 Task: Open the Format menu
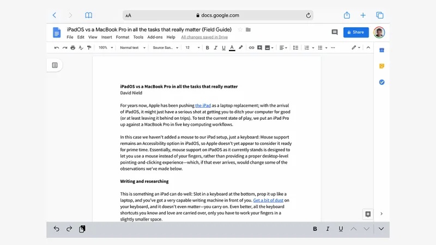tap(122, 37)
